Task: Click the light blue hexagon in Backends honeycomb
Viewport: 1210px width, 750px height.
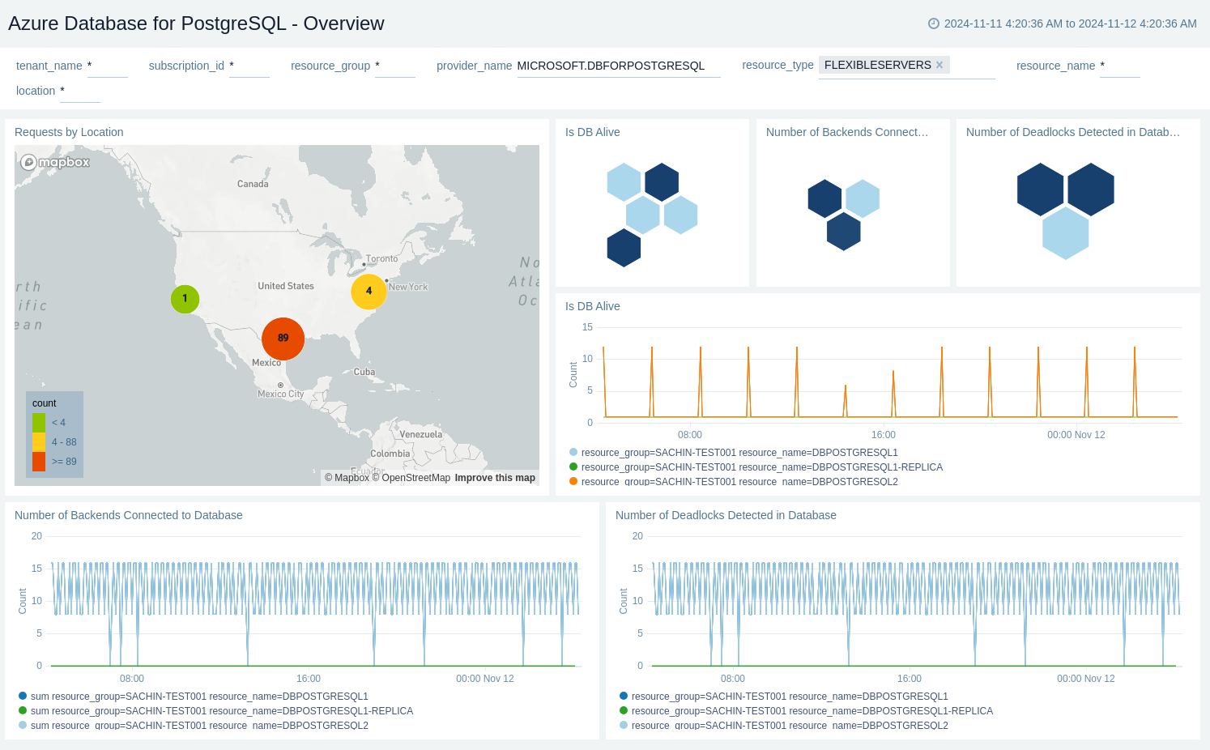Action: (x=863, y=198)
